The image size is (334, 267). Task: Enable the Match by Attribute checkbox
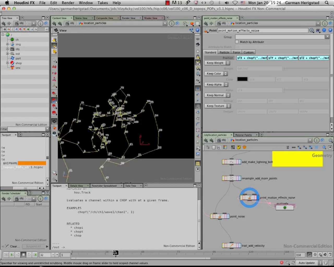click(237, 42)
